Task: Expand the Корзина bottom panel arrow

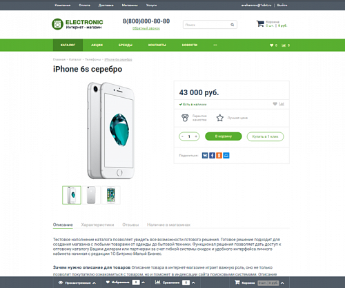Action: (x=282, y=283)
